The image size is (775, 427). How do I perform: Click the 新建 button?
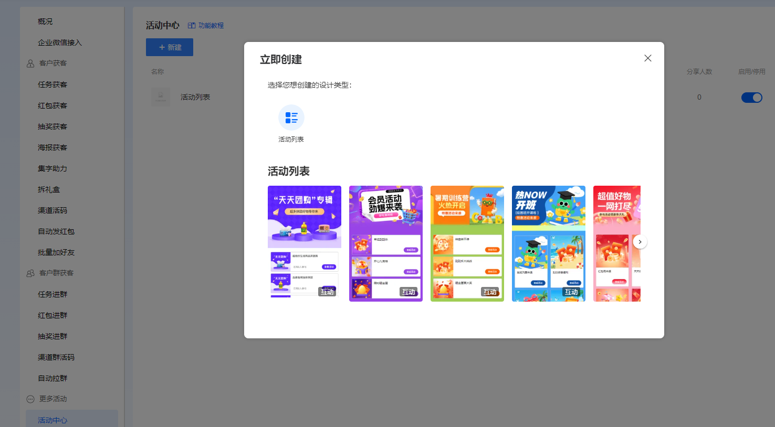tap(170, 47)
